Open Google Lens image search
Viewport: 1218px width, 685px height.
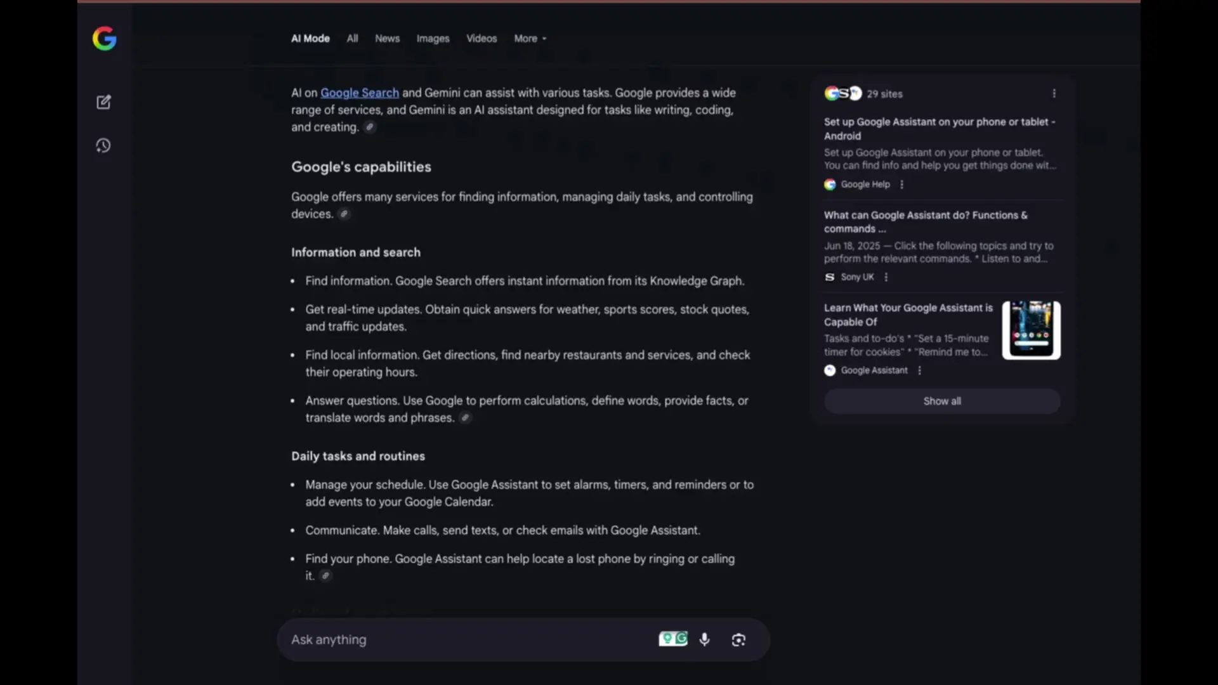(738, 639)
